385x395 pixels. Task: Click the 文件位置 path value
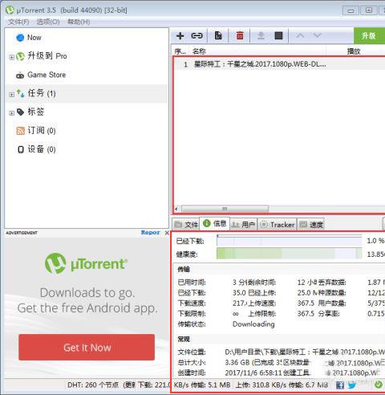click(305, 352)
